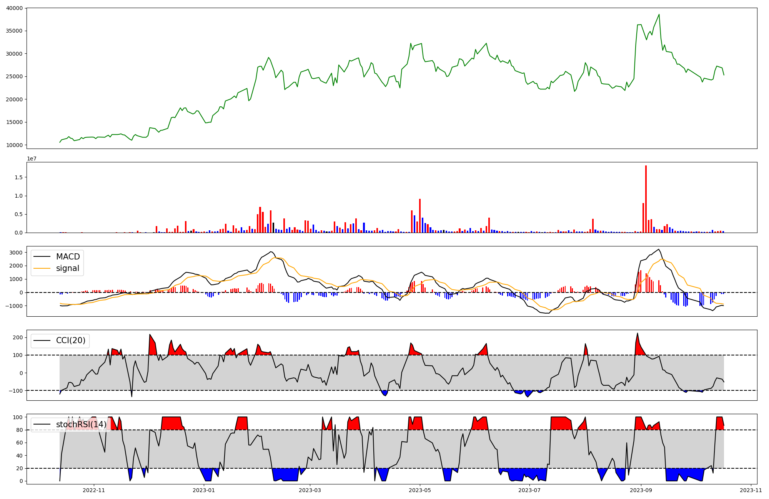Click the 10000 price axis tick label

[x=14, y=145]
